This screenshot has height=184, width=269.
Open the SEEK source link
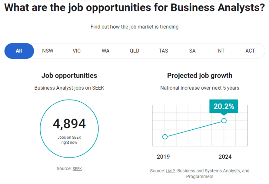pos(77,169)
